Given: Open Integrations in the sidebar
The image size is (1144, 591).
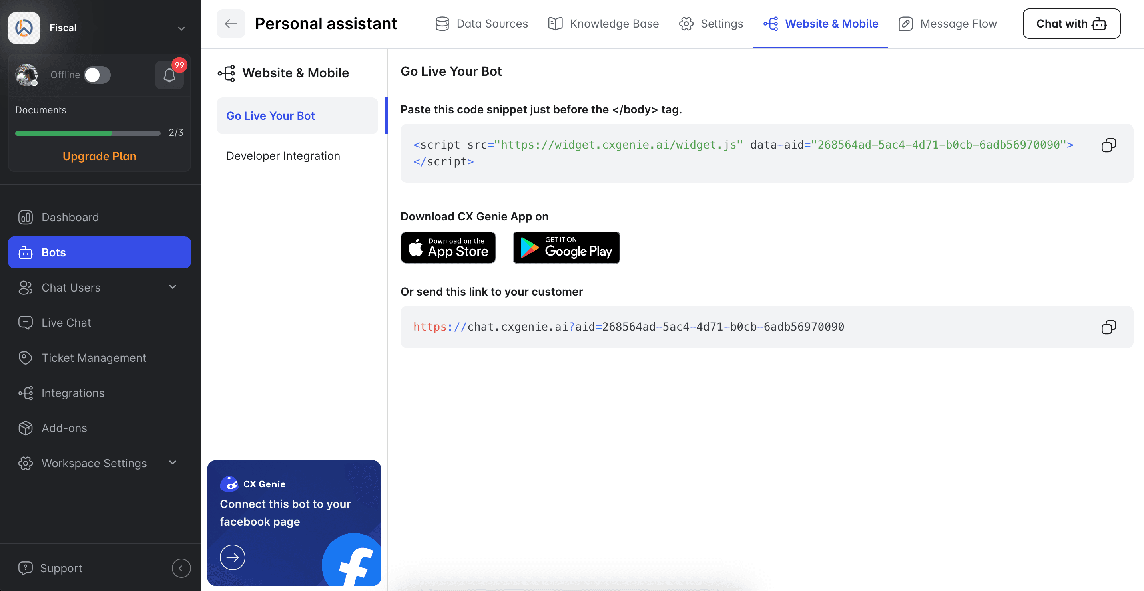Looking at the screenshot, I should pyautogui.click(x=100, y=393).
